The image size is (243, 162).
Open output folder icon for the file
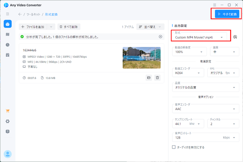[149, 78]
